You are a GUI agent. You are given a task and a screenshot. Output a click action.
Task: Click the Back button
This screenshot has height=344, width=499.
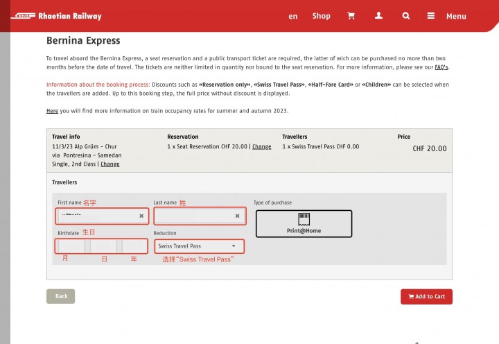(x=61, y=296)
